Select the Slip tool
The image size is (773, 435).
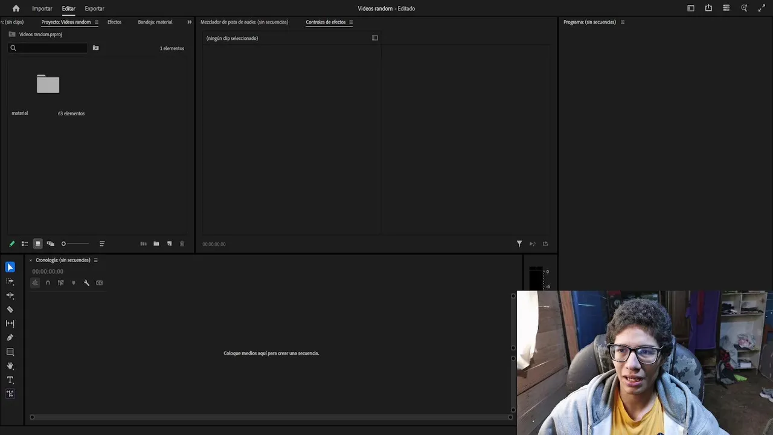10,324
